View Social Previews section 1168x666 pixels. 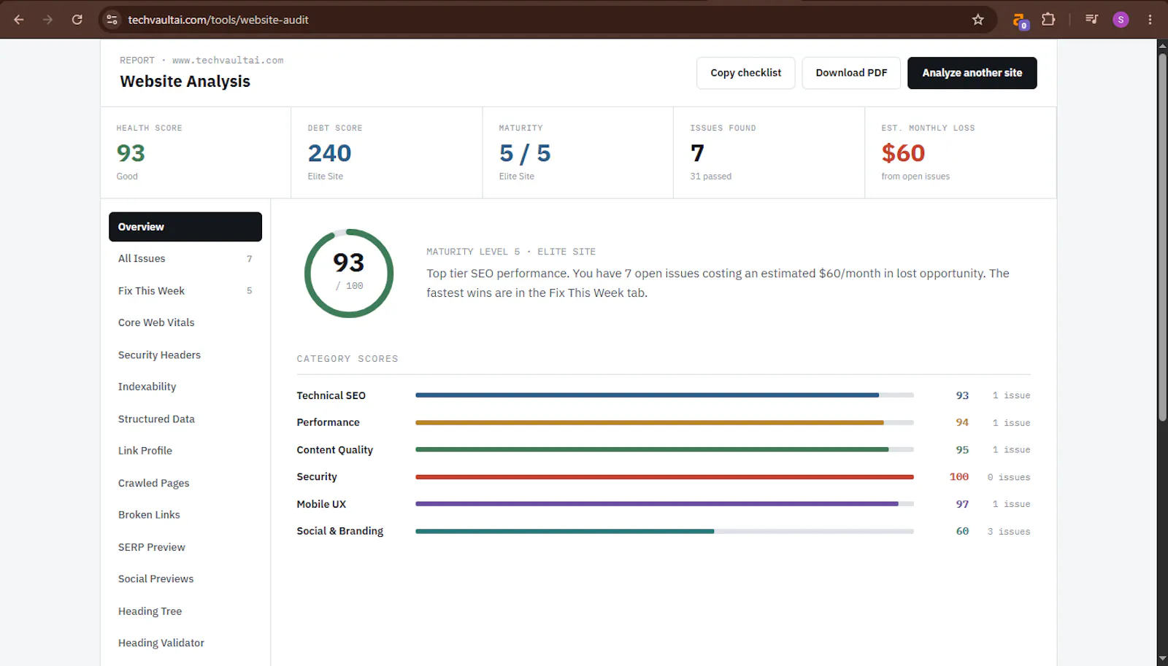185,578
